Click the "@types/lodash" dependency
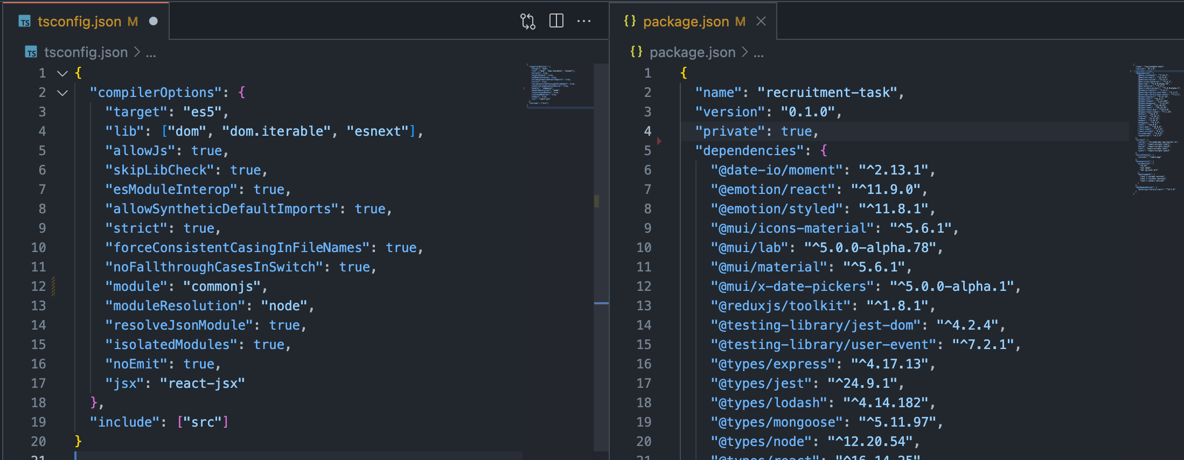 pos(769,403)
